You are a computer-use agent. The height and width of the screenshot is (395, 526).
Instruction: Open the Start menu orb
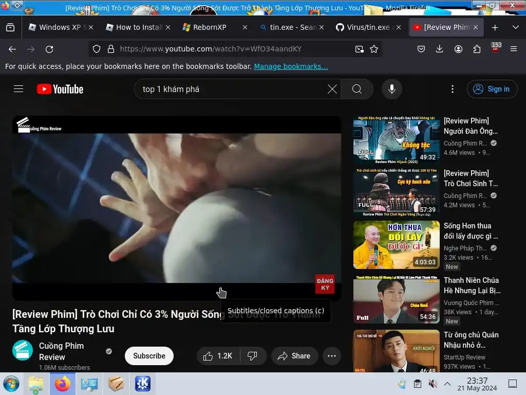(11, 384)
